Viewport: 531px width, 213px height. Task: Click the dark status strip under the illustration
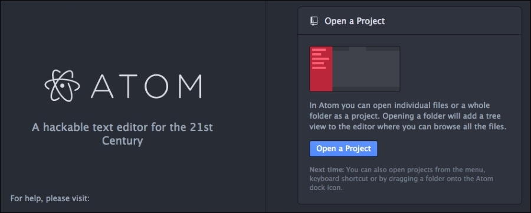pyautogui.click(x=366, y=89)
